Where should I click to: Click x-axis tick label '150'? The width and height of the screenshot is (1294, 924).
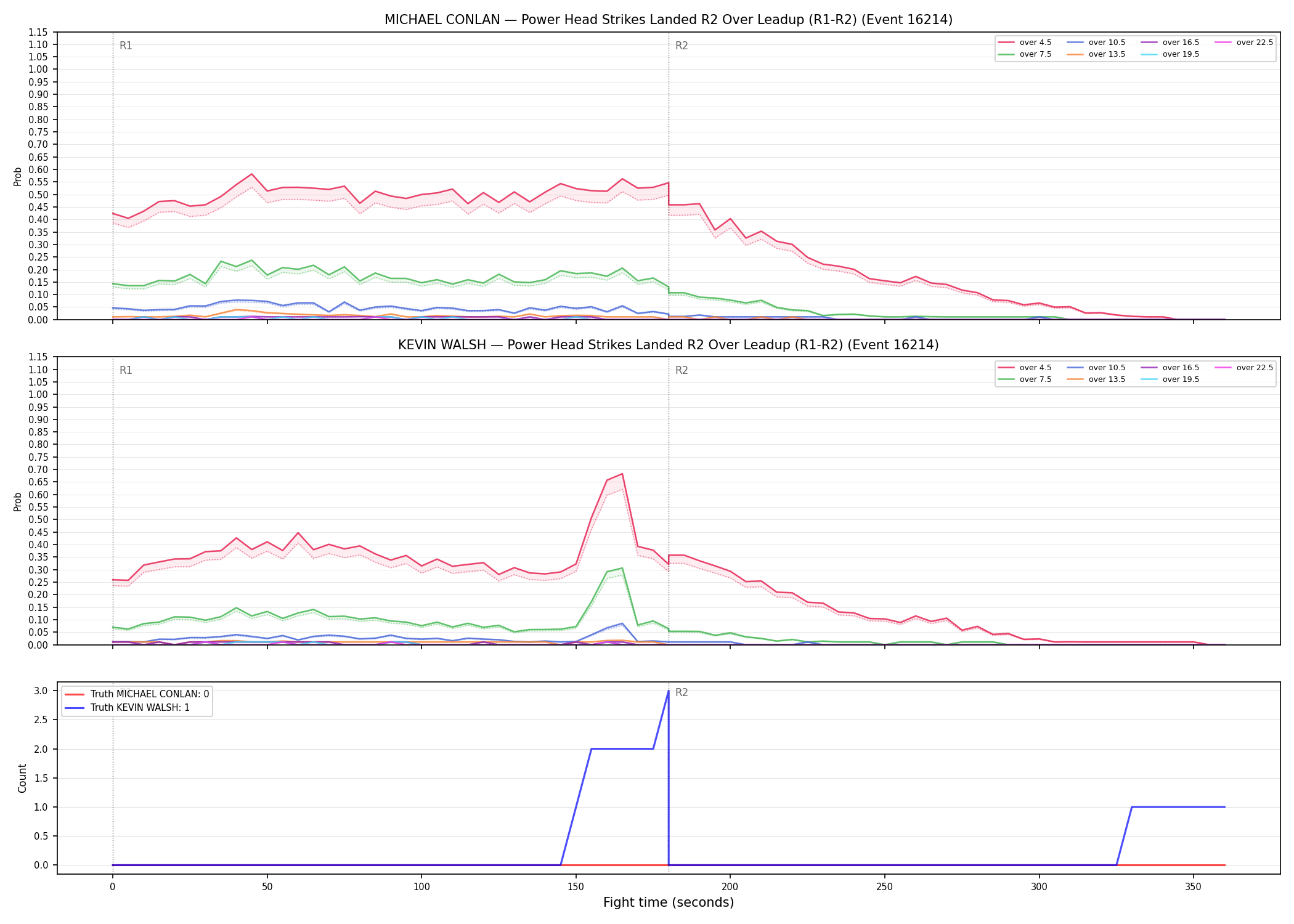click(576, 887)
